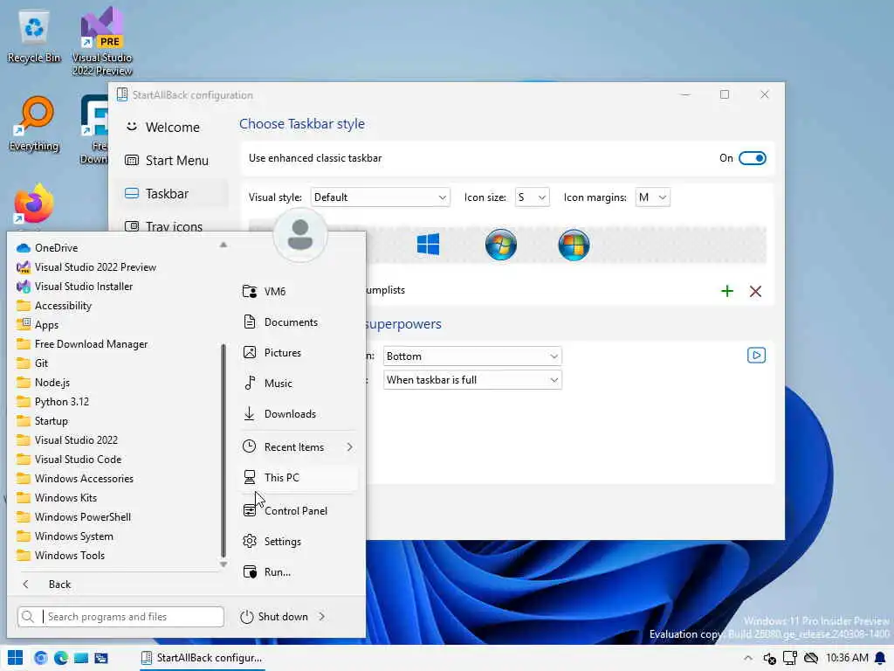Open Pictures from Start menu
This screenshot has height=671, width=894.
[x=299, y=353]
